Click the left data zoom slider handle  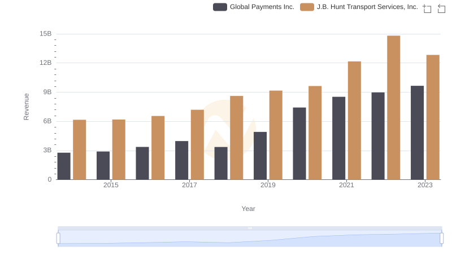point(58,239)
